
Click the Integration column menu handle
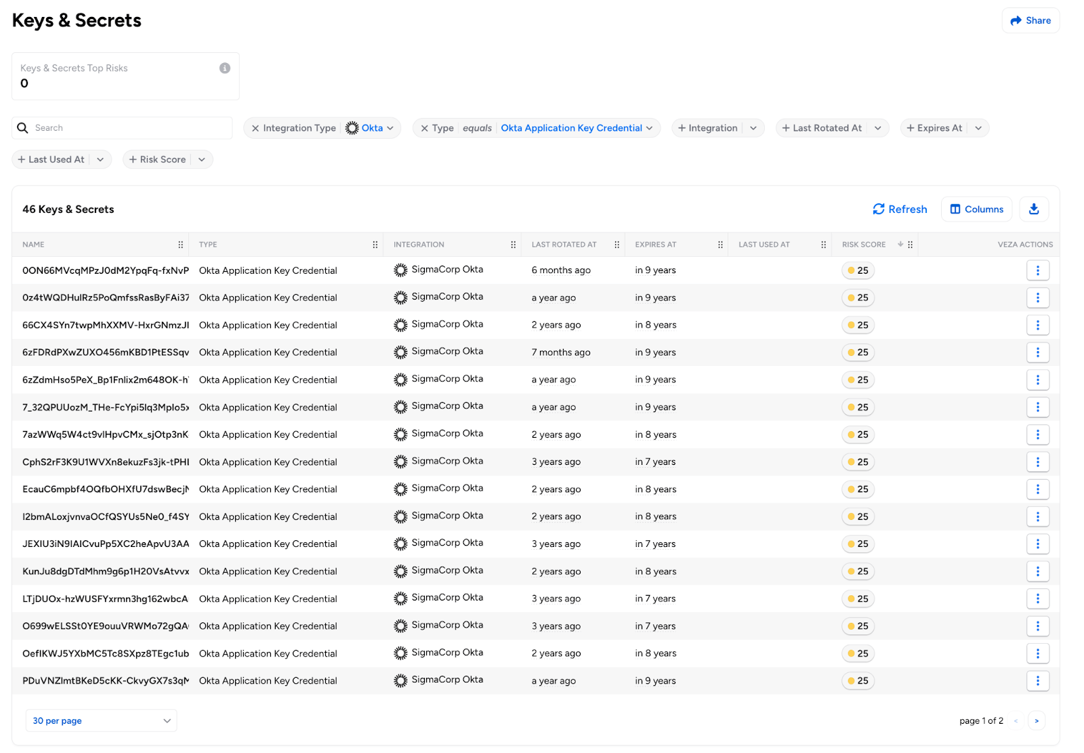(x=513, y=245)
